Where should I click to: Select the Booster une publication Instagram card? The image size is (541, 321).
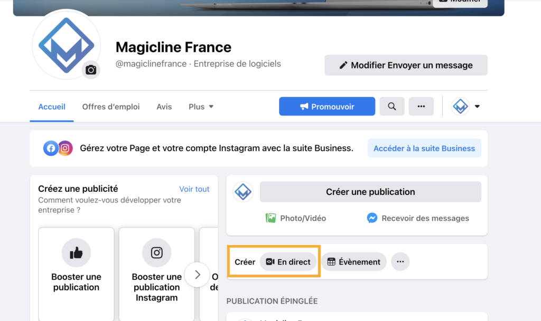156,274
